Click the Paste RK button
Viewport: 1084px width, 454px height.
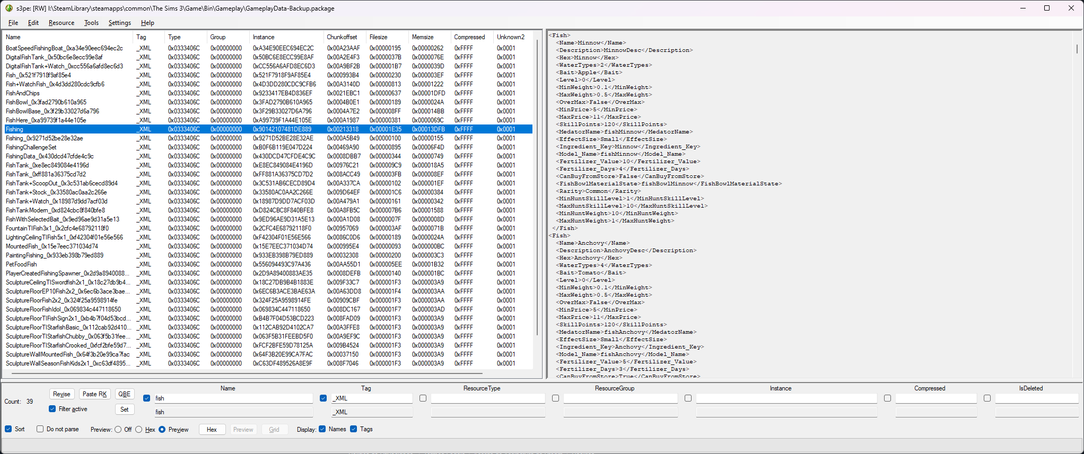95,394
